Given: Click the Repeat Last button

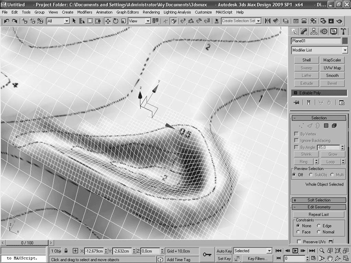Looking at the screenshot, I should [319, 214].
